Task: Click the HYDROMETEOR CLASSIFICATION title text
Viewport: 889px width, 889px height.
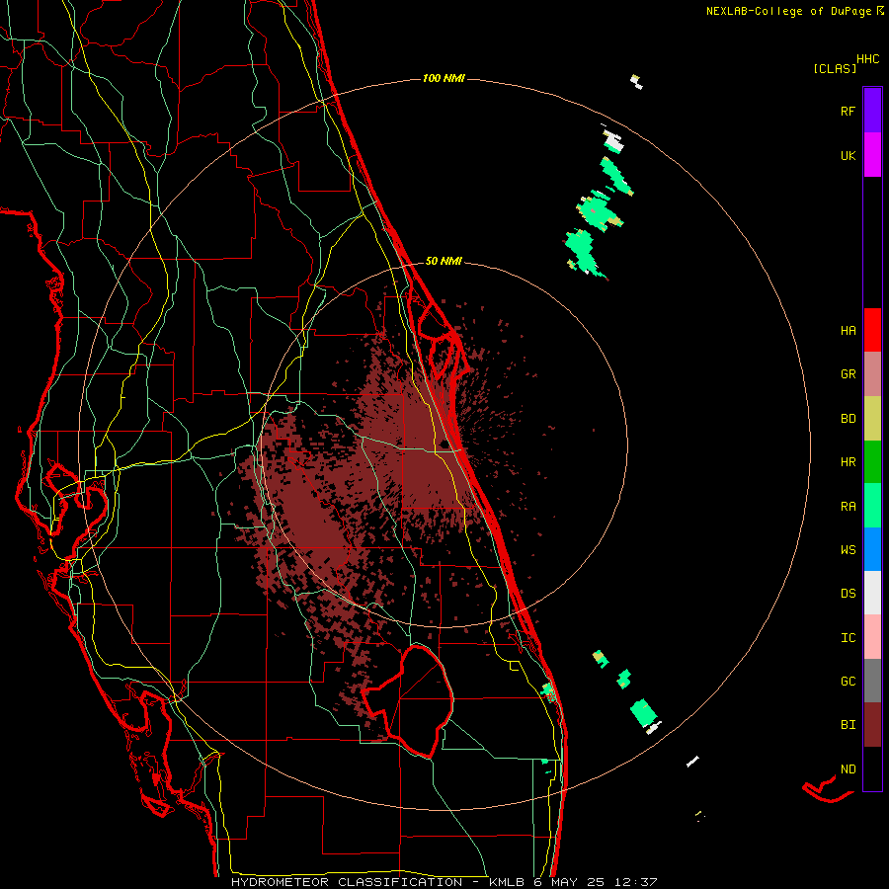Action: 347,882
